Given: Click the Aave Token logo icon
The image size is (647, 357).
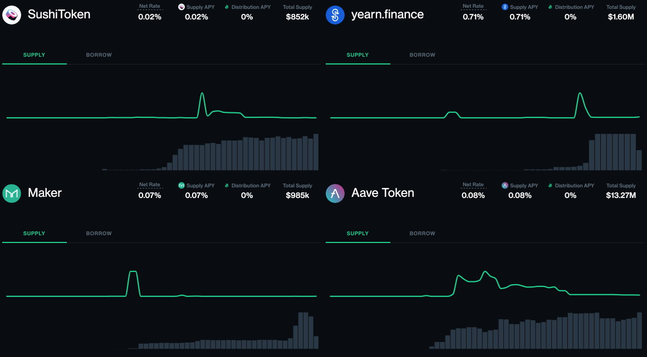Looking at the screenshot, I should click(335, 194).
